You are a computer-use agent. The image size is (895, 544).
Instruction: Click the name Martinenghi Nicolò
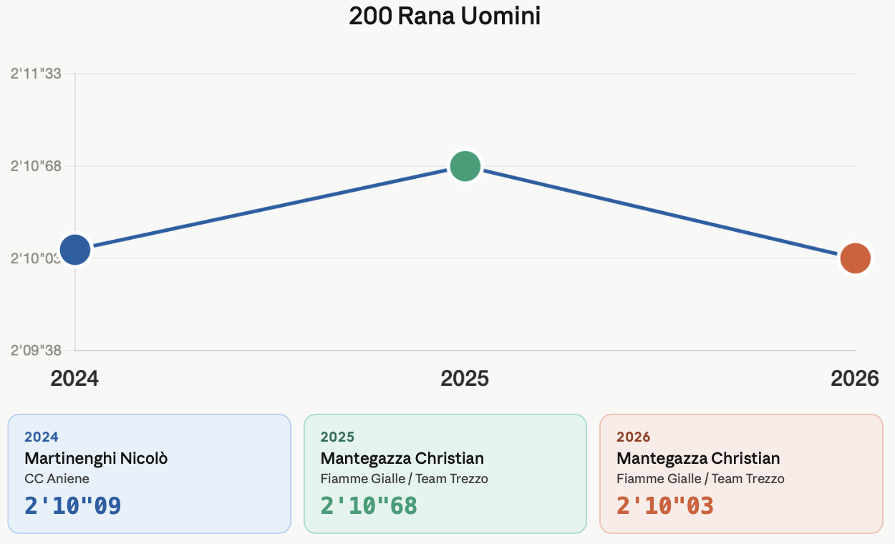point(96,458)
